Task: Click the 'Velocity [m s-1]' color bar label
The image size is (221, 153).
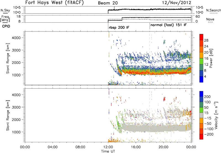Action: point(216,115)
